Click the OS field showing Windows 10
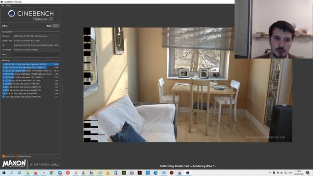Screen dimensions: 313x176 click(36, 45)
